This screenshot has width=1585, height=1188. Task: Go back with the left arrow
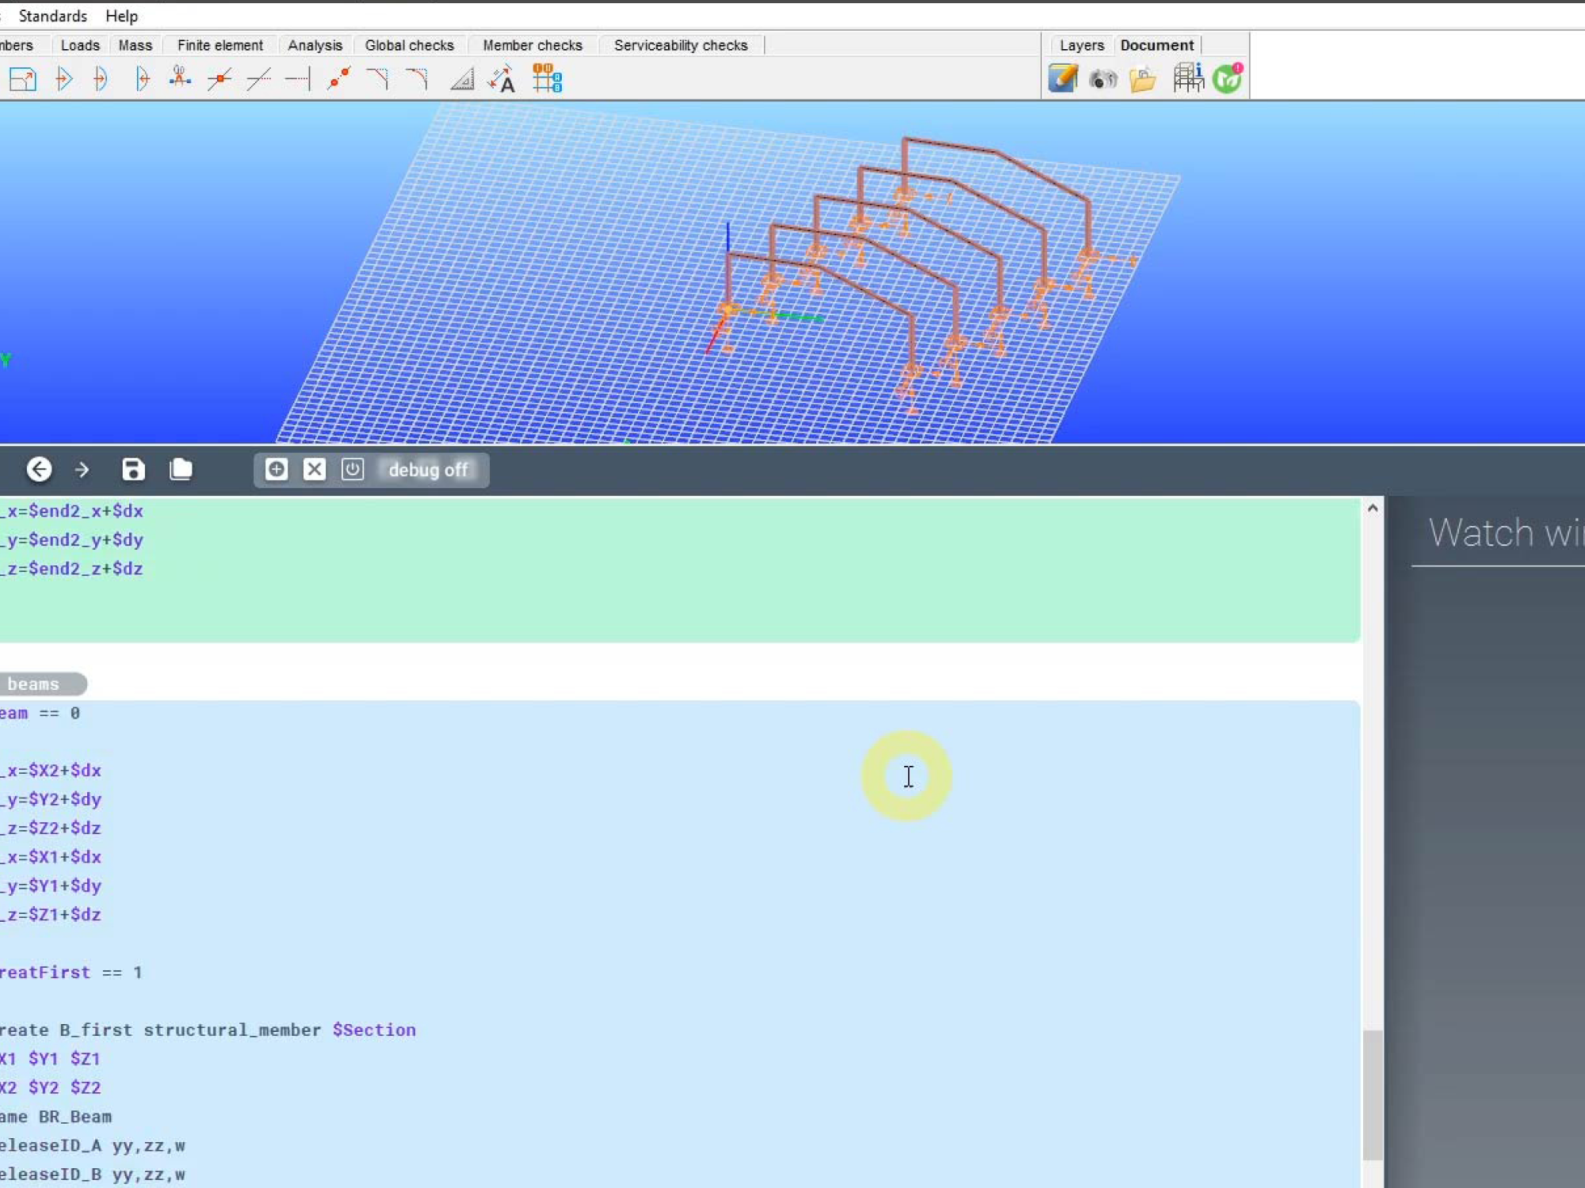pyautogui.click(x=39, y=470)
